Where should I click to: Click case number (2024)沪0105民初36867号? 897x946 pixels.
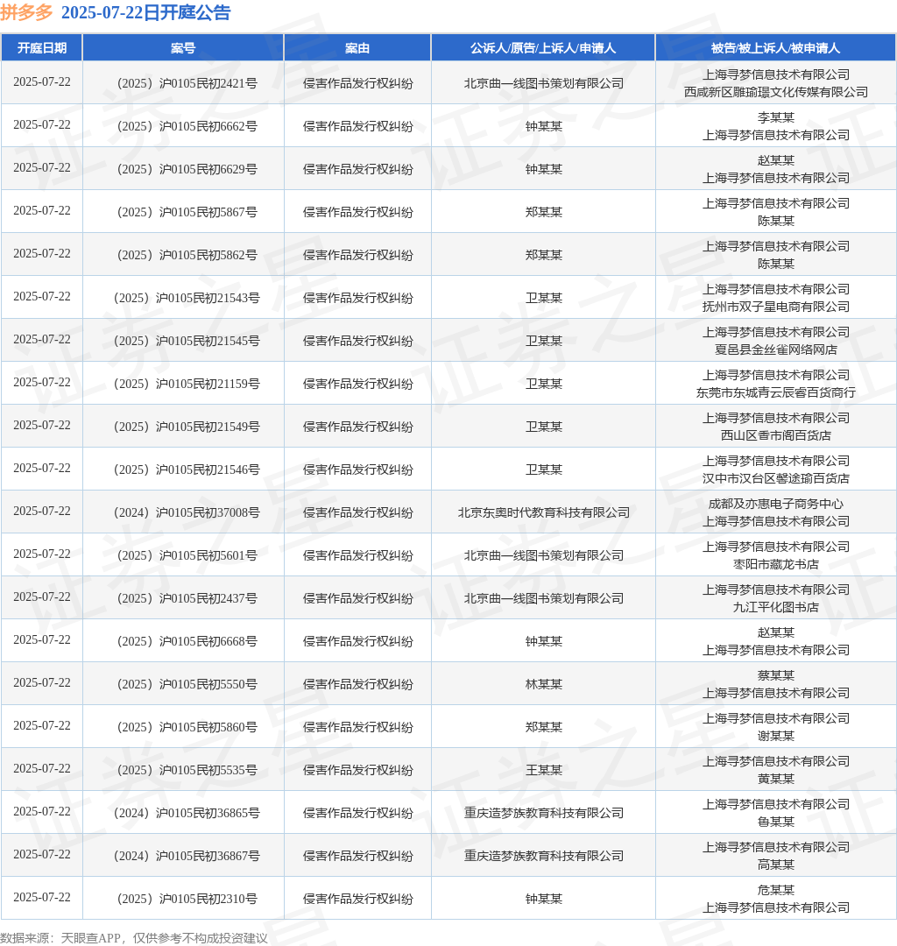(x=187, y=855)
